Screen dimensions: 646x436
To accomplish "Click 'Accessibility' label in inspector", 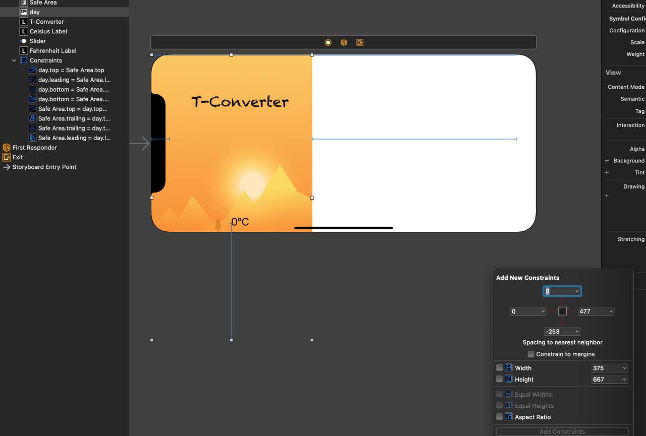I will pos(628,6).
